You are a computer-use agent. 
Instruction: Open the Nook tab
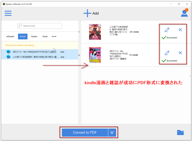pyautogui.click(x=45, y=36)
